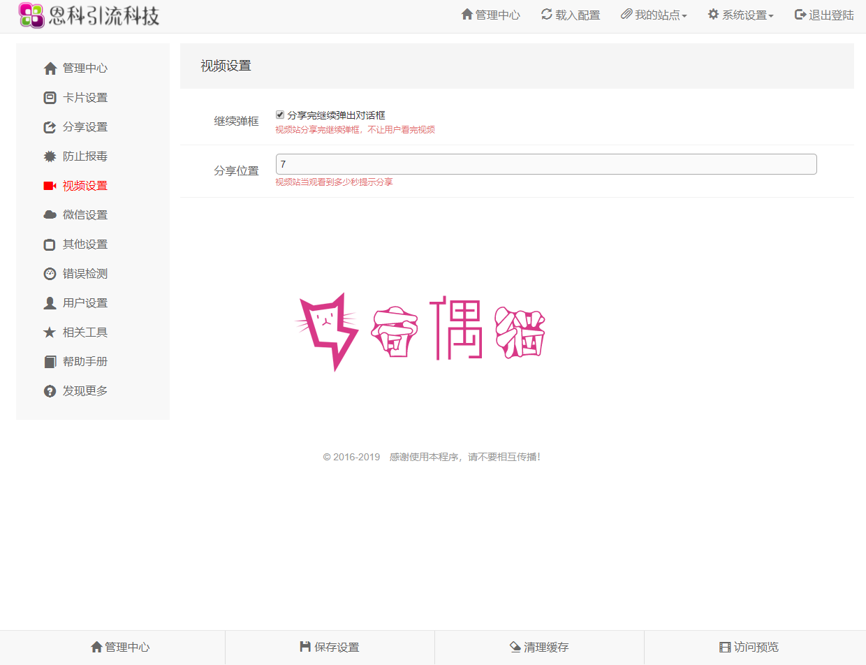Click the red video camera icon
Viewport: 866px width, 665px height.
(x=50, y=186)
